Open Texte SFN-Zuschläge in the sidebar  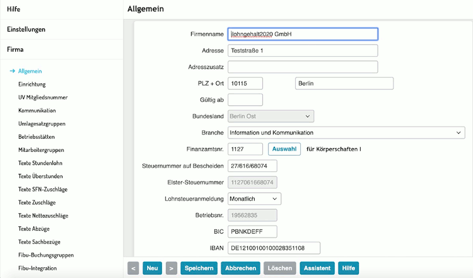[43, 189]
